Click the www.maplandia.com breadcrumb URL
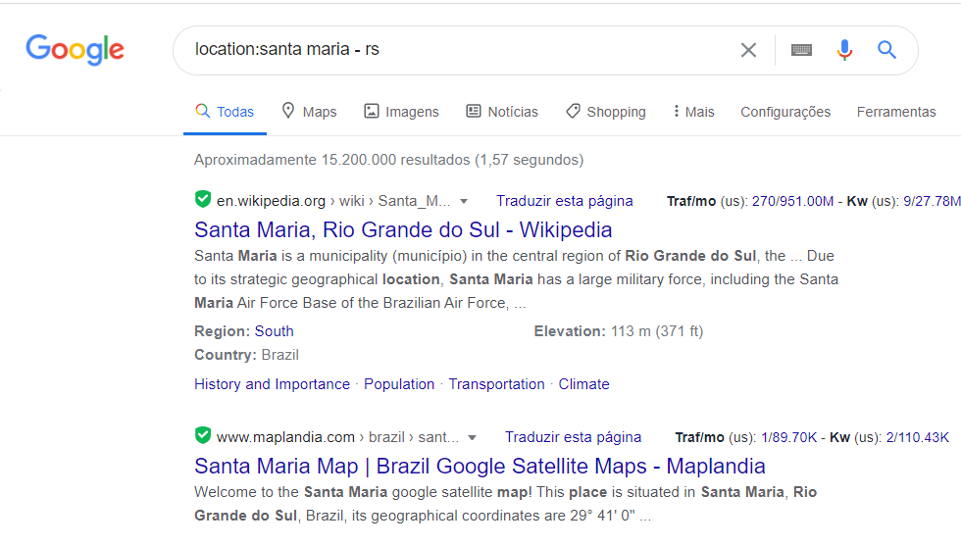The height and width of the screenshot is (546, 961). [x=337, y=437]
